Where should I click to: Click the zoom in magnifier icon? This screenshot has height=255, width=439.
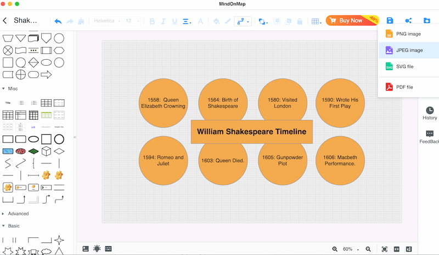(335, 249)
